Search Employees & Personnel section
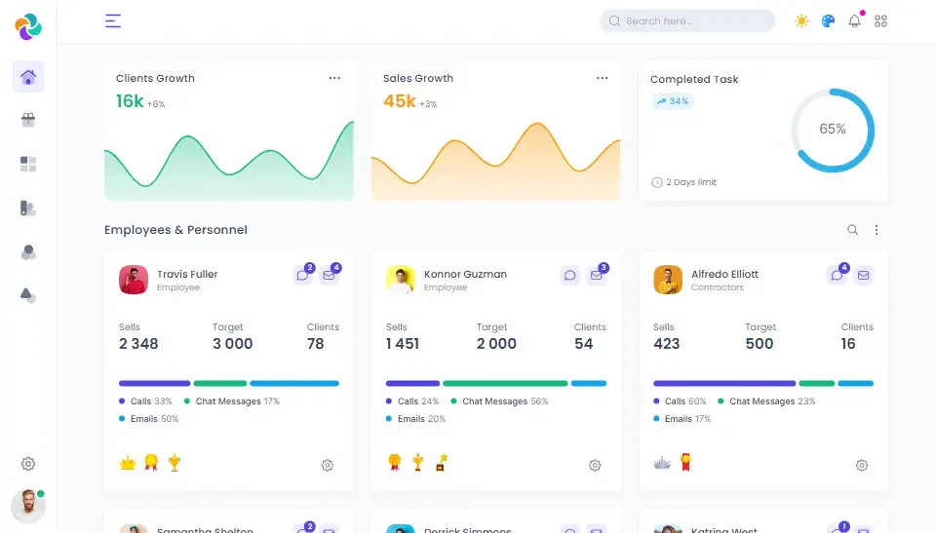935x533 pixels. coord(853,230)
